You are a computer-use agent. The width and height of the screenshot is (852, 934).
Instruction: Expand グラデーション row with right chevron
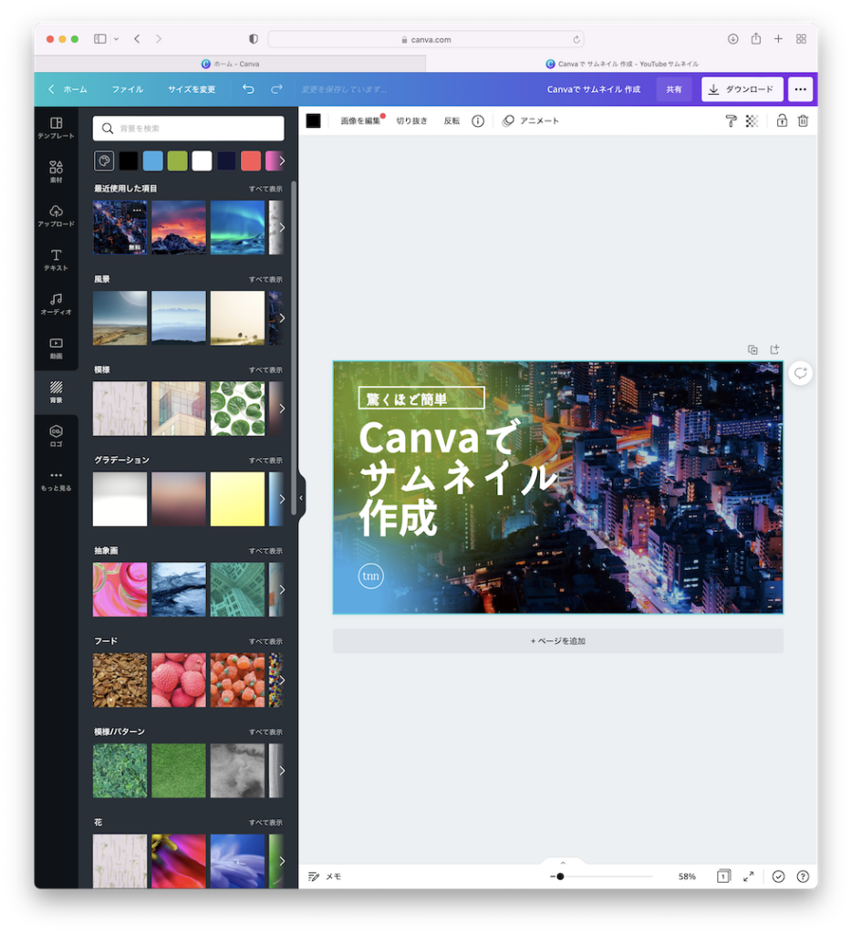[x=281, y=499]
